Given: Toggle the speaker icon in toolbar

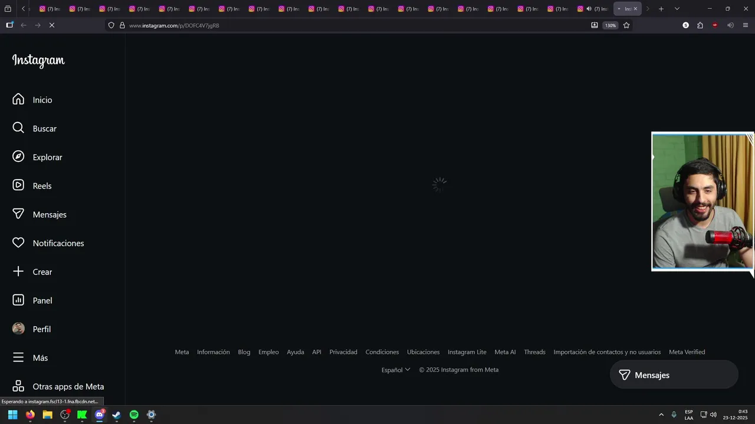Looking at the screenshot, I should [x=730, y=25].
